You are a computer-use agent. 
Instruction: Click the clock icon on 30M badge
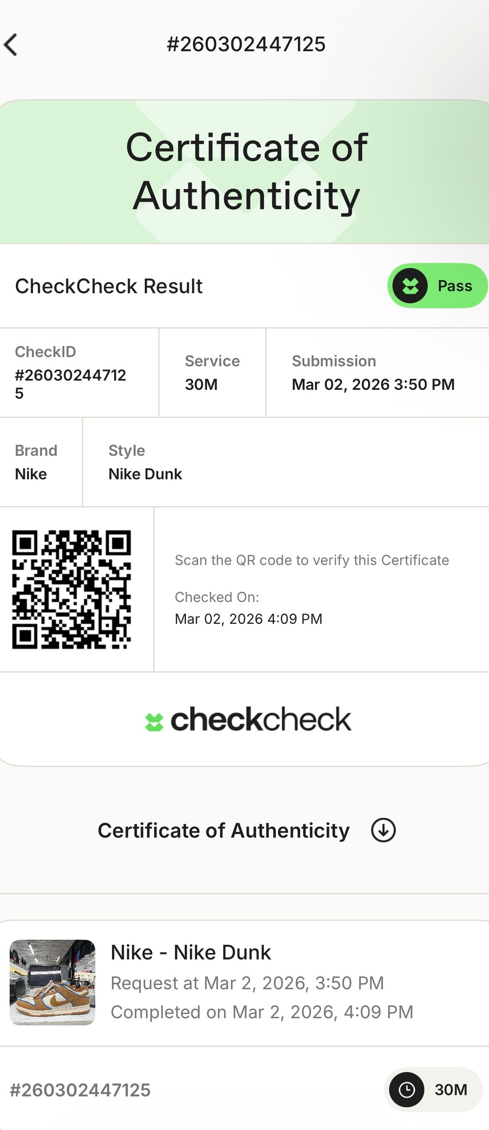(x=407, y=1090)
